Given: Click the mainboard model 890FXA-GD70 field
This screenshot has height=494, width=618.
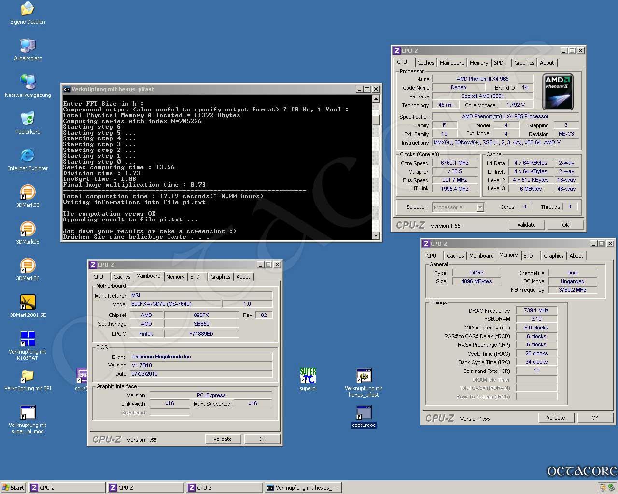Looking at the screenshot, I should (175, 304).
